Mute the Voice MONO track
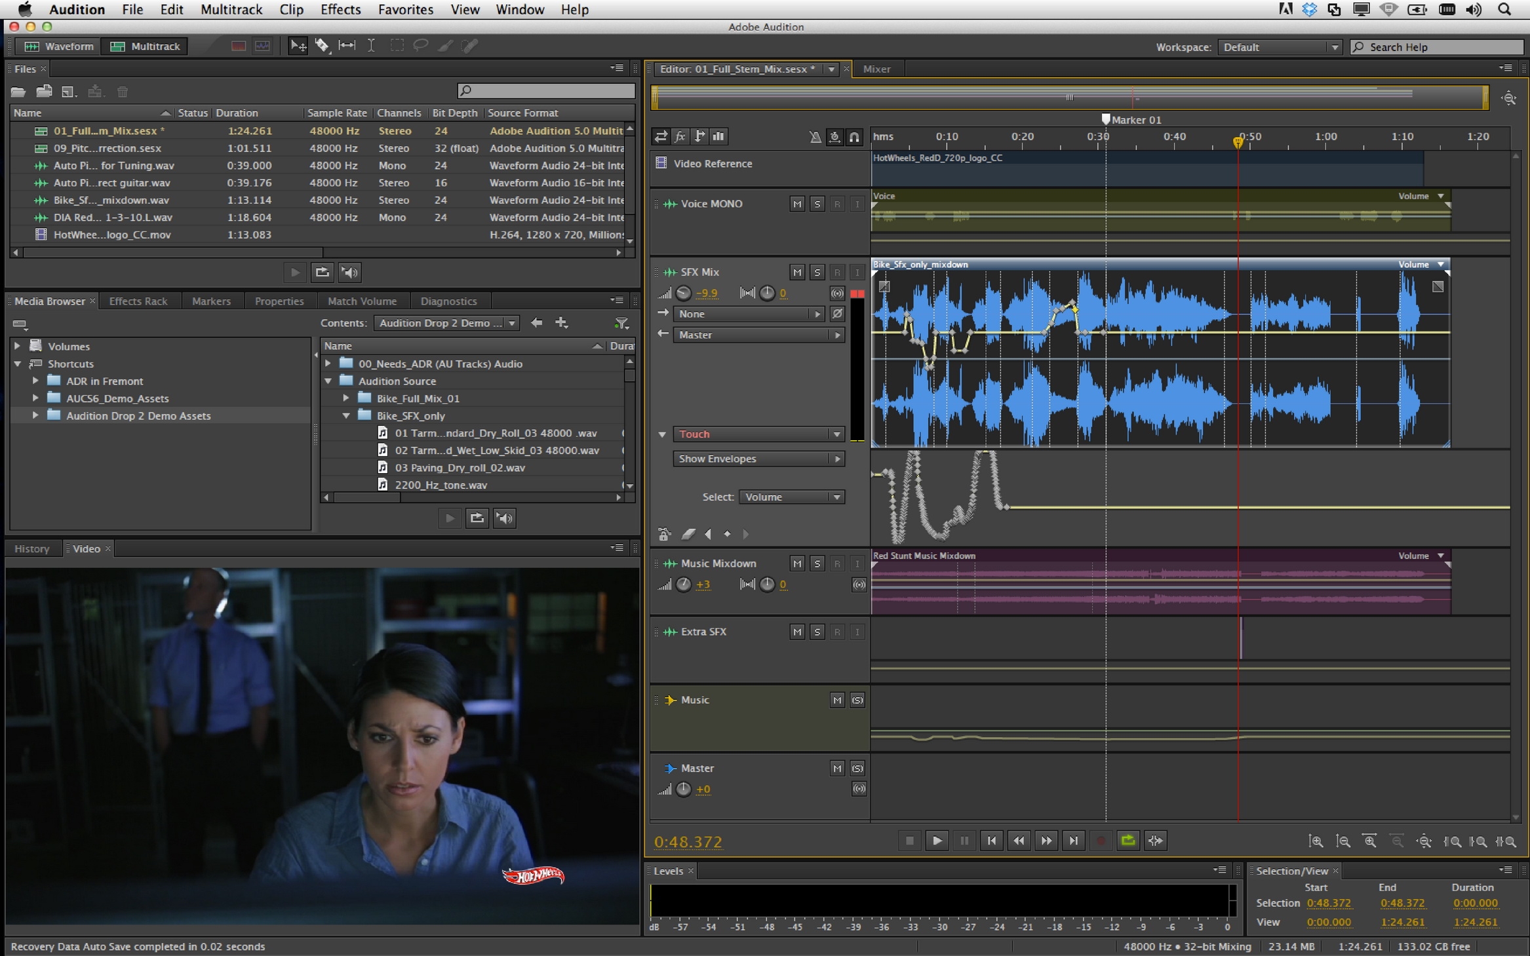The width and height of the screenshot is (1530, 956). click(x=796, y=204)
